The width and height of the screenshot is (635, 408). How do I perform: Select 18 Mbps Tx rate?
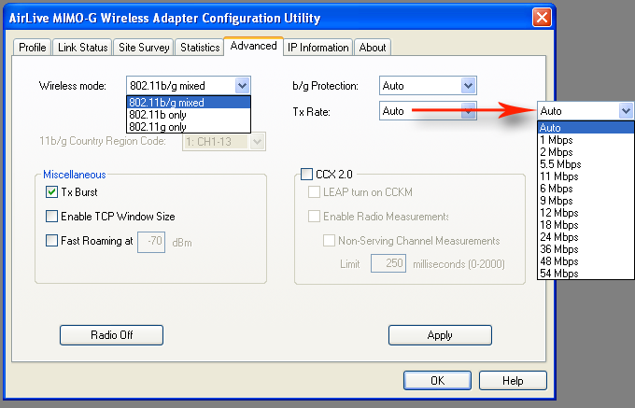[x=586, y=225]
